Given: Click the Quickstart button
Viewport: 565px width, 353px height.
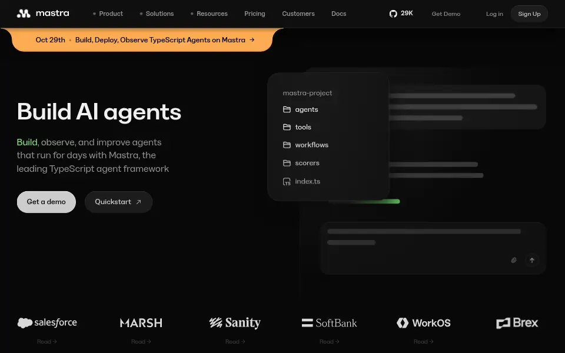Looking at the screenshot, I should [118, 202].
